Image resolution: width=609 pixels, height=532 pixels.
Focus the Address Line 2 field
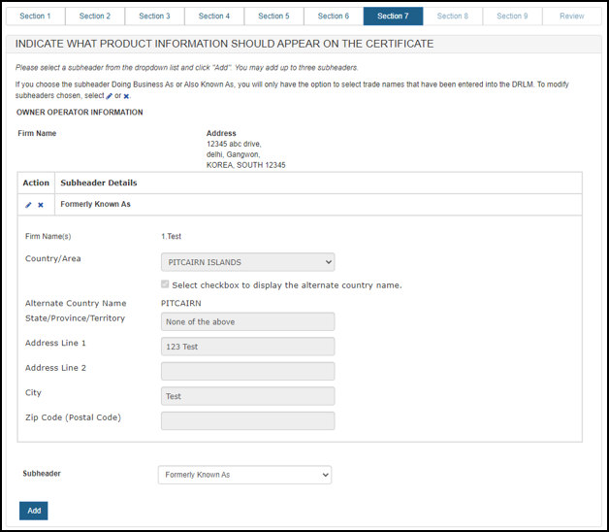(x=247, y=371)
